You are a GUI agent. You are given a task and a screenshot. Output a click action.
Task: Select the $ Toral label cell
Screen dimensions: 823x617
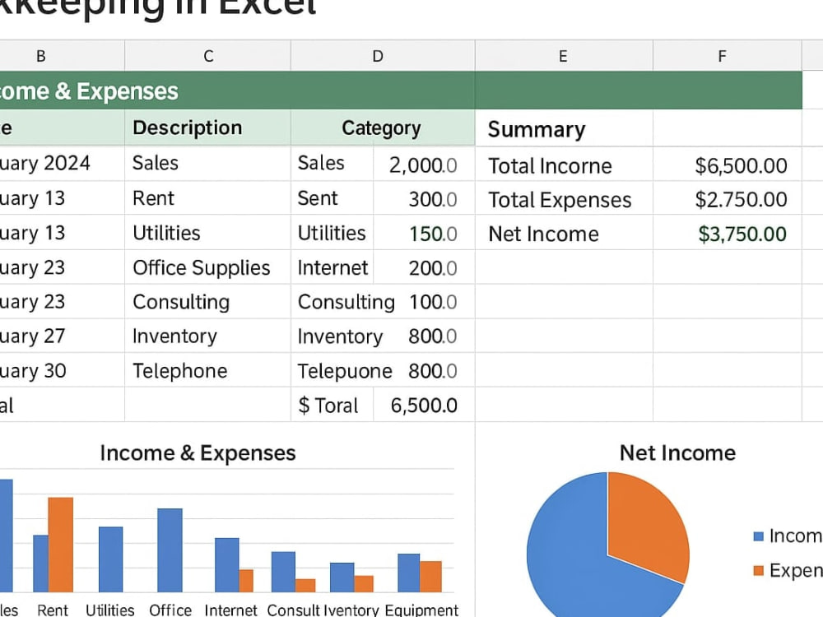click(x=332, y=405)
